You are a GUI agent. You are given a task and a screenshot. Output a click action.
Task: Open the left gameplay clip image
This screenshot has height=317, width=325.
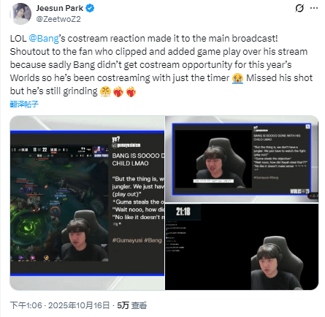[87, 203]
